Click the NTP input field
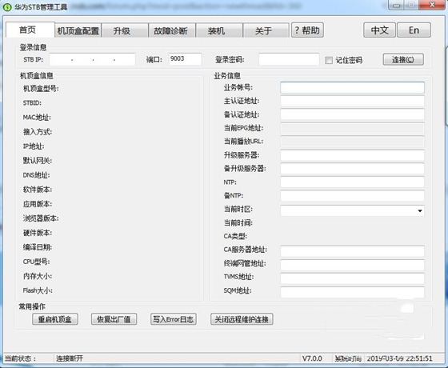The height and width of the screenshot is (368, 448). coord(352,182)
